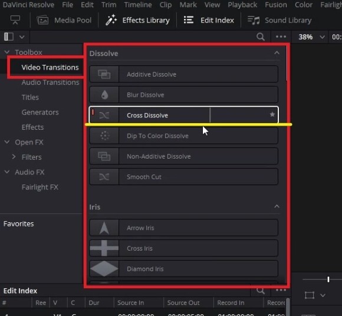This screenshot has height=316, width=342.
Task: Favorite Cross Dissolve with star
Action: pyautogui.click(x=272, y=114)
